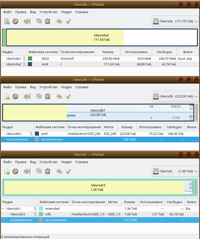
Task: Select the 7.97 МиБ unallocated row
Action: point(100,220)
